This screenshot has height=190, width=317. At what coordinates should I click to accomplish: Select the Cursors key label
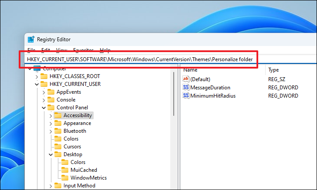(72, 147)
